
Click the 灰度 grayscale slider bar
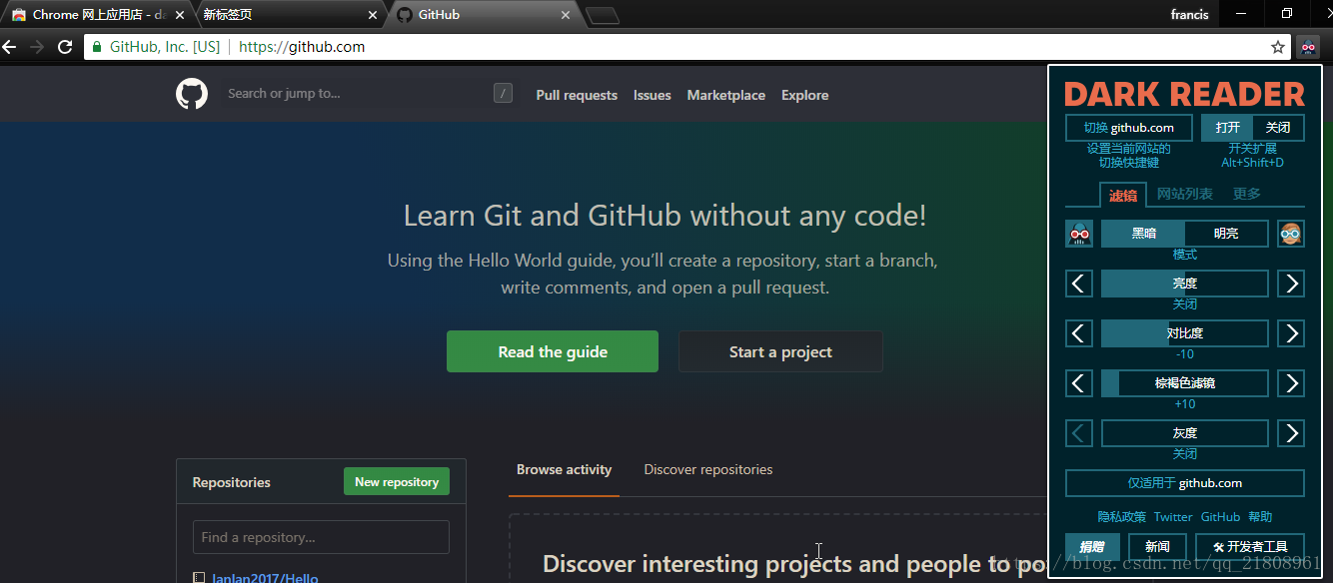[1185, 433]
